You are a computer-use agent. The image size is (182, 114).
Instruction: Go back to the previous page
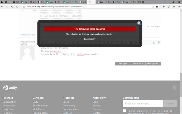coord(2,7)
